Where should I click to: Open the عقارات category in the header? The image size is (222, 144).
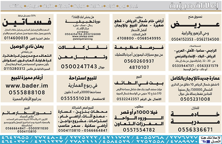click(x=96, y=6)
